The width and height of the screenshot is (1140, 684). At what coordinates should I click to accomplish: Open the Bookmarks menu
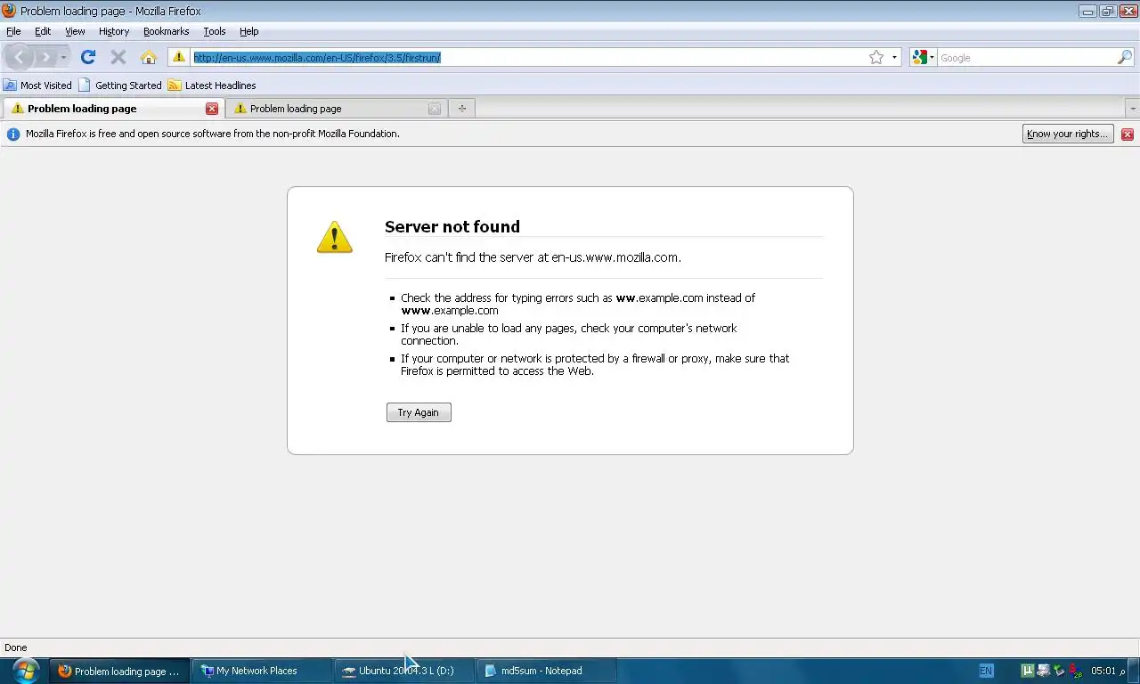coord(167,31)
